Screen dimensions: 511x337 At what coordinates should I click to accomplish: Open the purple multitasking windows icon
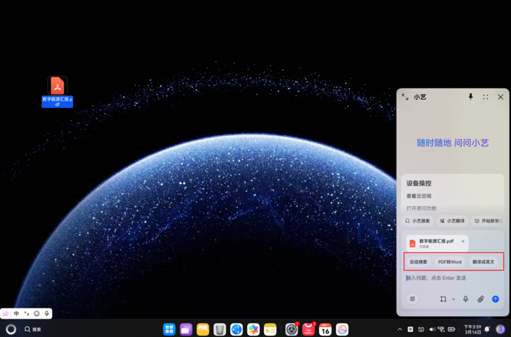[186, 330]
